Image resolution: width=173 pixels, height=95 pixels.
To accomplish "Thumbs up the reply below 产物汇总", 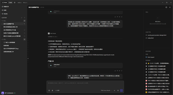I will click(115, 71).
